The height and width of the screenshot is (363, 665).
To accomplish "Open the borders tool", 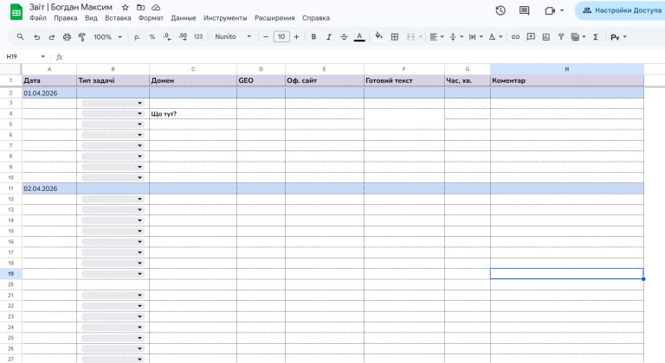I will 395,37.
